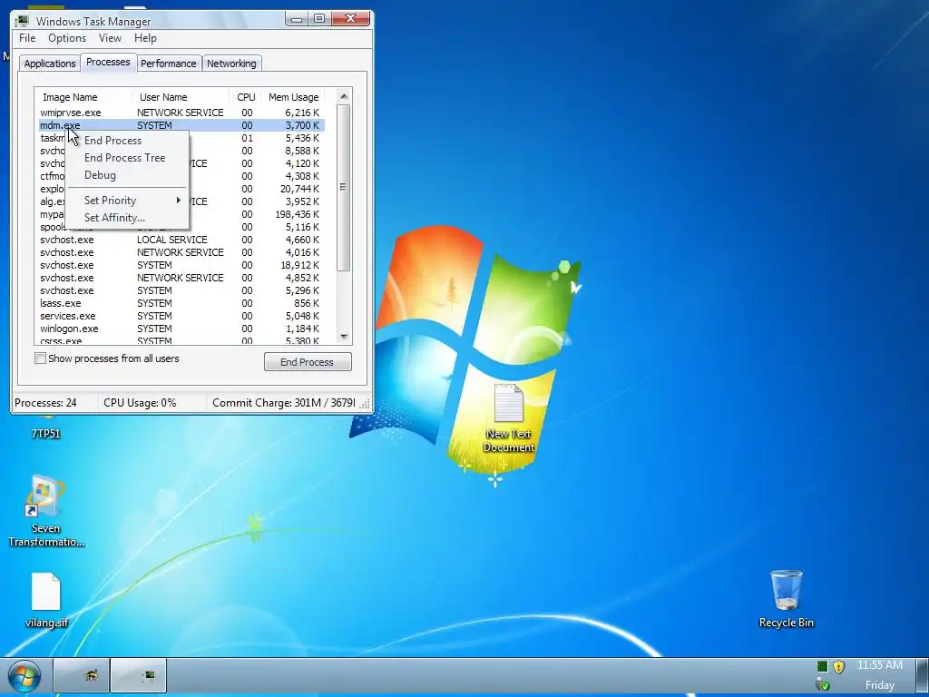Viewport: 929px width, 697px height.
Task: Sort by CPU column header
Action: (246, 96)
